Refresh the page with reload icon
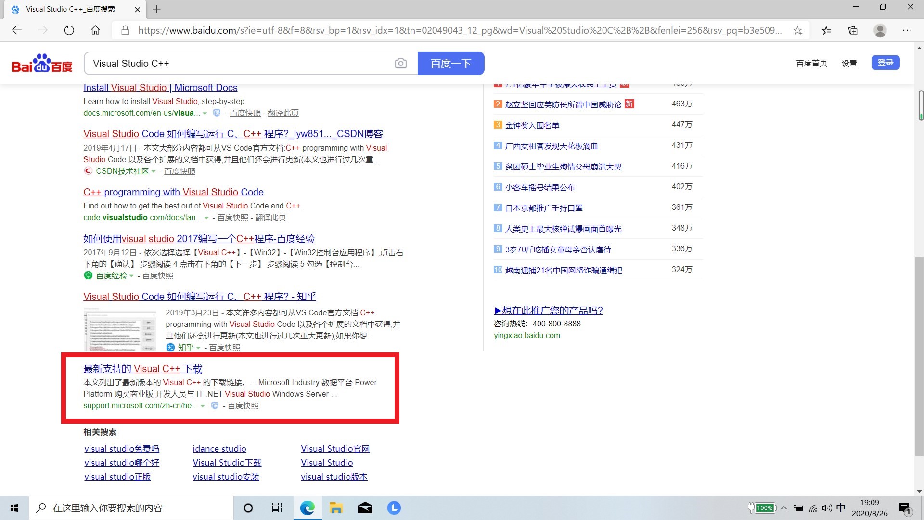 pyautogui.click(x=69, y=30)
